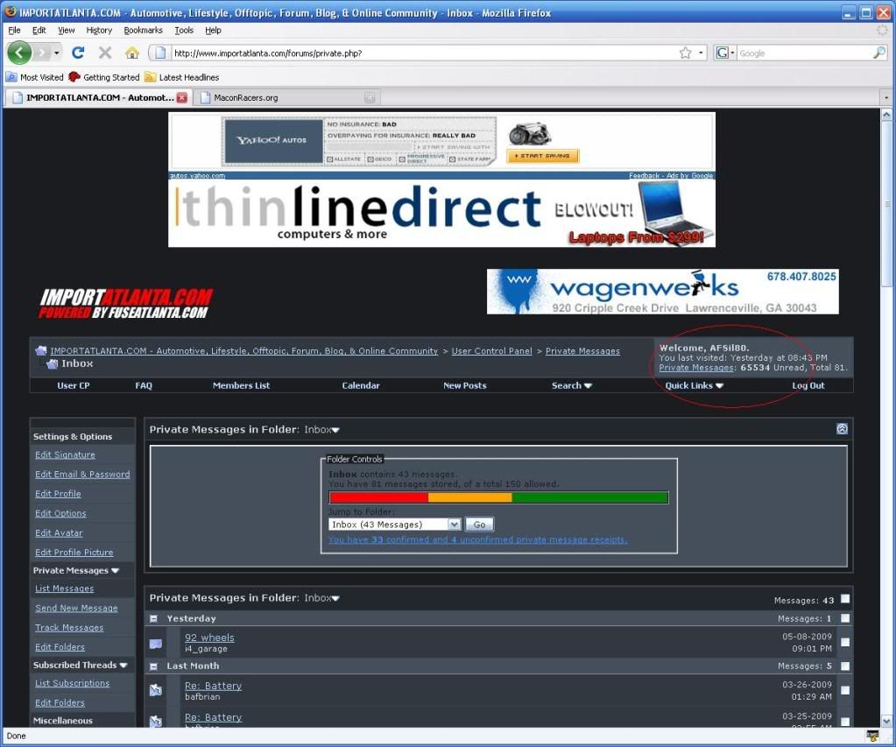
Task: Click the URL address field
Action: click(424, 53)
